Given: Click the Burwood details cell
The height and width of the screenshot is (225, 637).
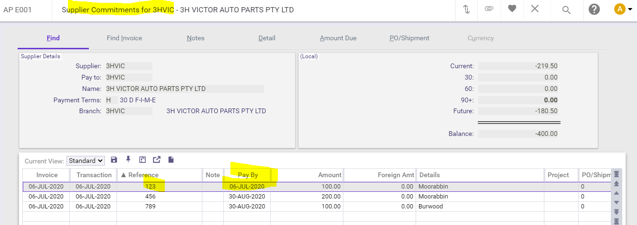Looking at the screenshot, I should (480, 207).
